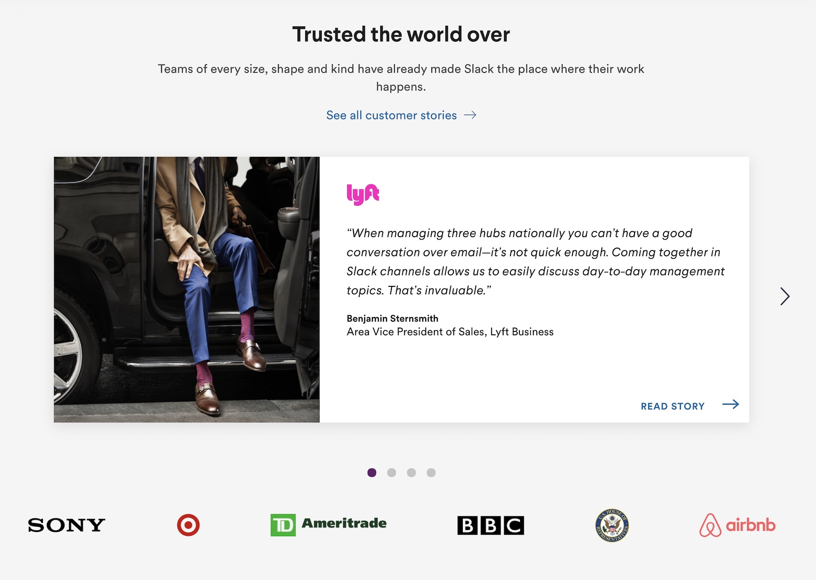Click the Sony logo

pos(66,526)
